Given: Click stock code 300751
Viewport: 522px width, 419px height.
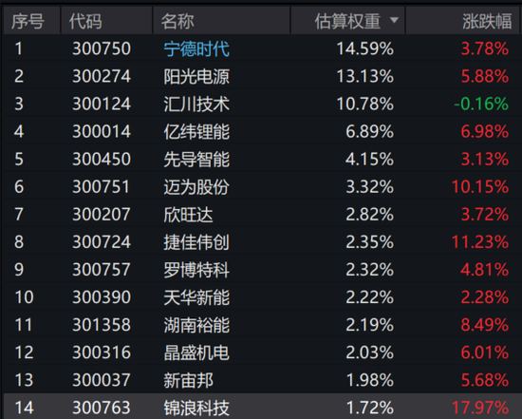Looking at the screenshot, I should [x=101, y=186].
